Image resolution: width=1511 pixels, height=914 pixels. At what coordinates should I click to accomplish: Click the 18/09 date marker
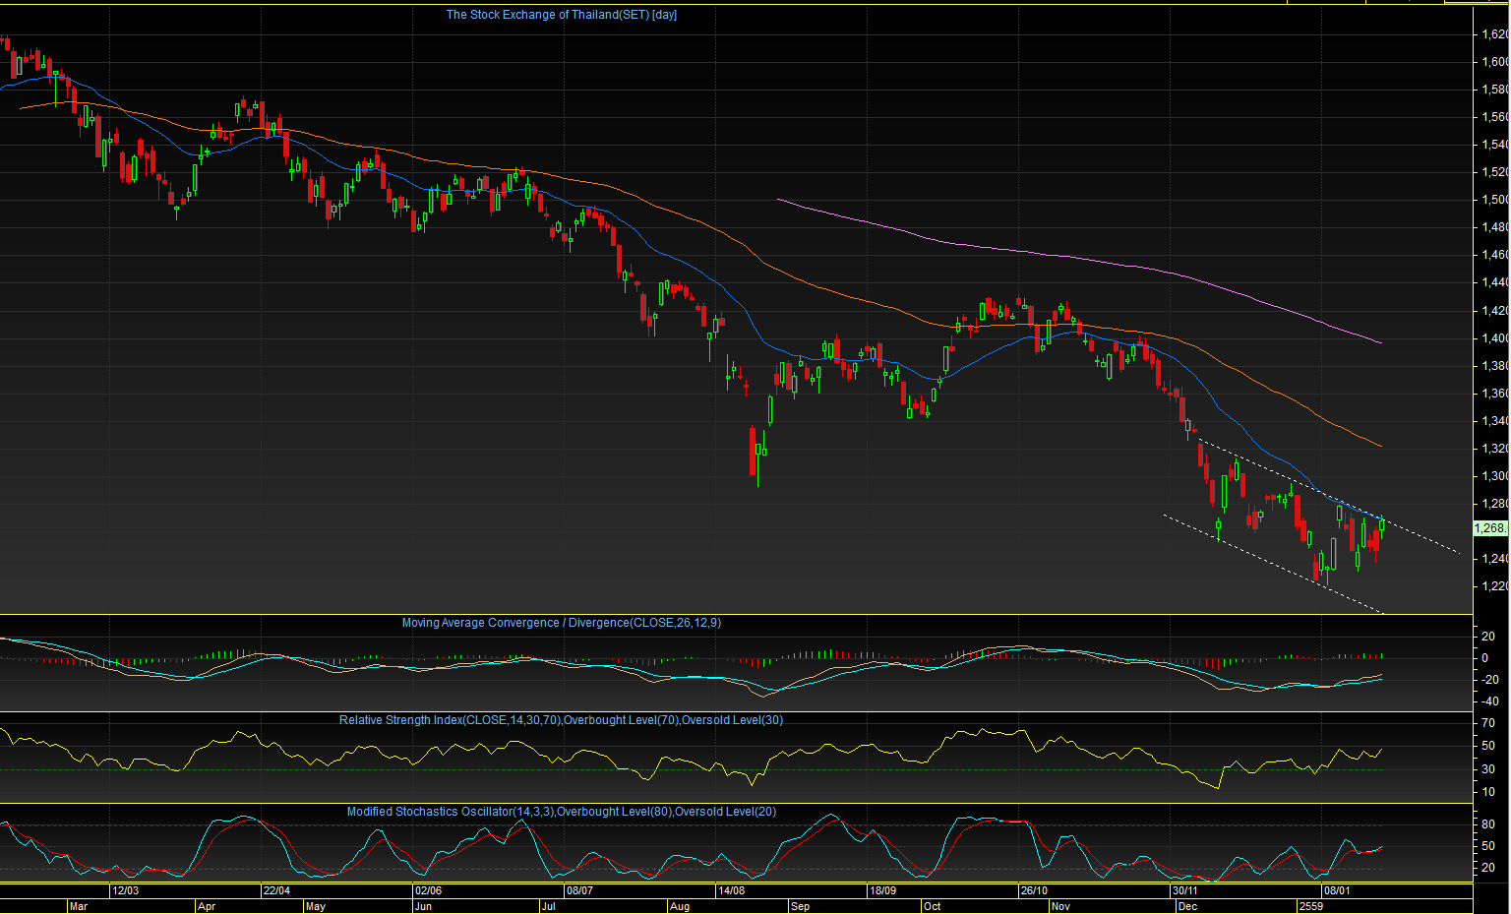click(x=882, y=890)
